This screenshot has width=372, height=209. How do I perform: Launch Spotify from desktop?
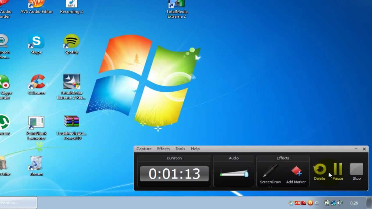point(71,44)
